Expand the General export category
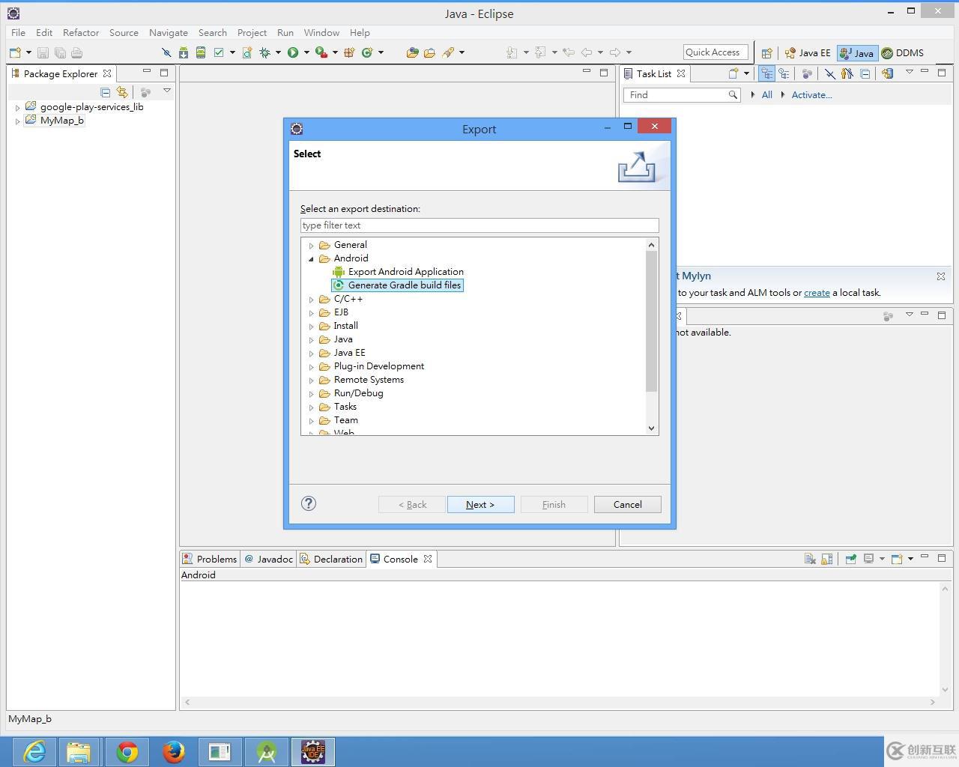Viewport: 959px width, 767px height. click(x=312, y=245)
